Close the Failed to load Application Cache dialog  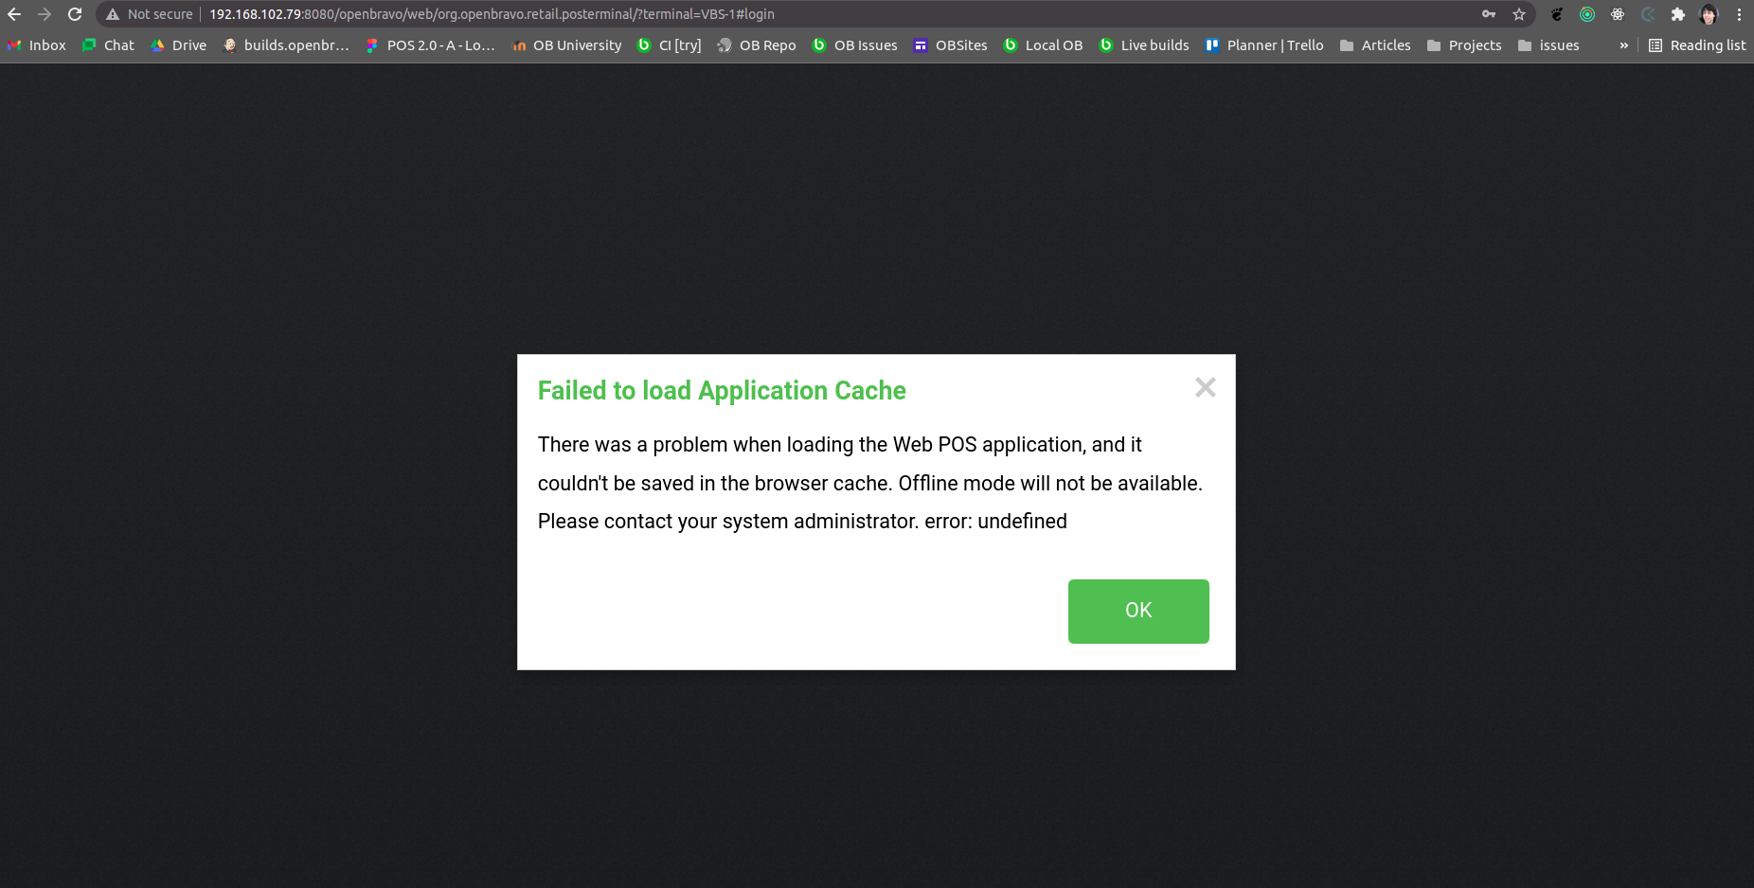(1205, 387)
